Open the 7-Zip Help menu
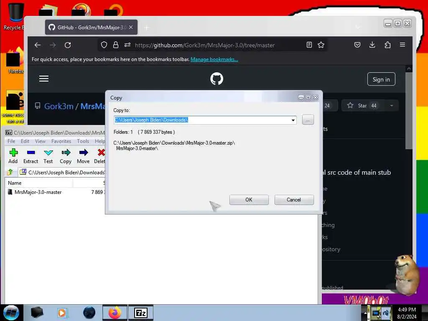 [x=99, y=141]
